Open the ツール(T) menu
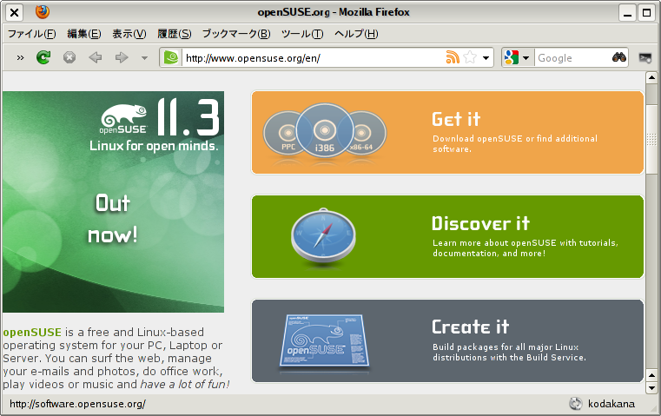The image size is (661, 416). click(302, 34)
